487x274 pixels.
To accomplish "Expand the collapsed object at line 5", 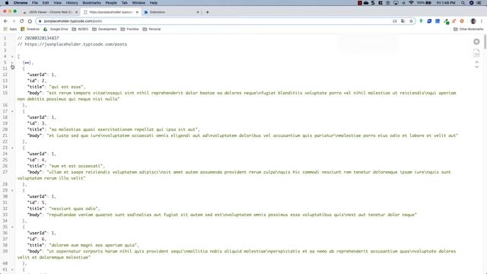I will pyautogui.click(x=12, y=62).
